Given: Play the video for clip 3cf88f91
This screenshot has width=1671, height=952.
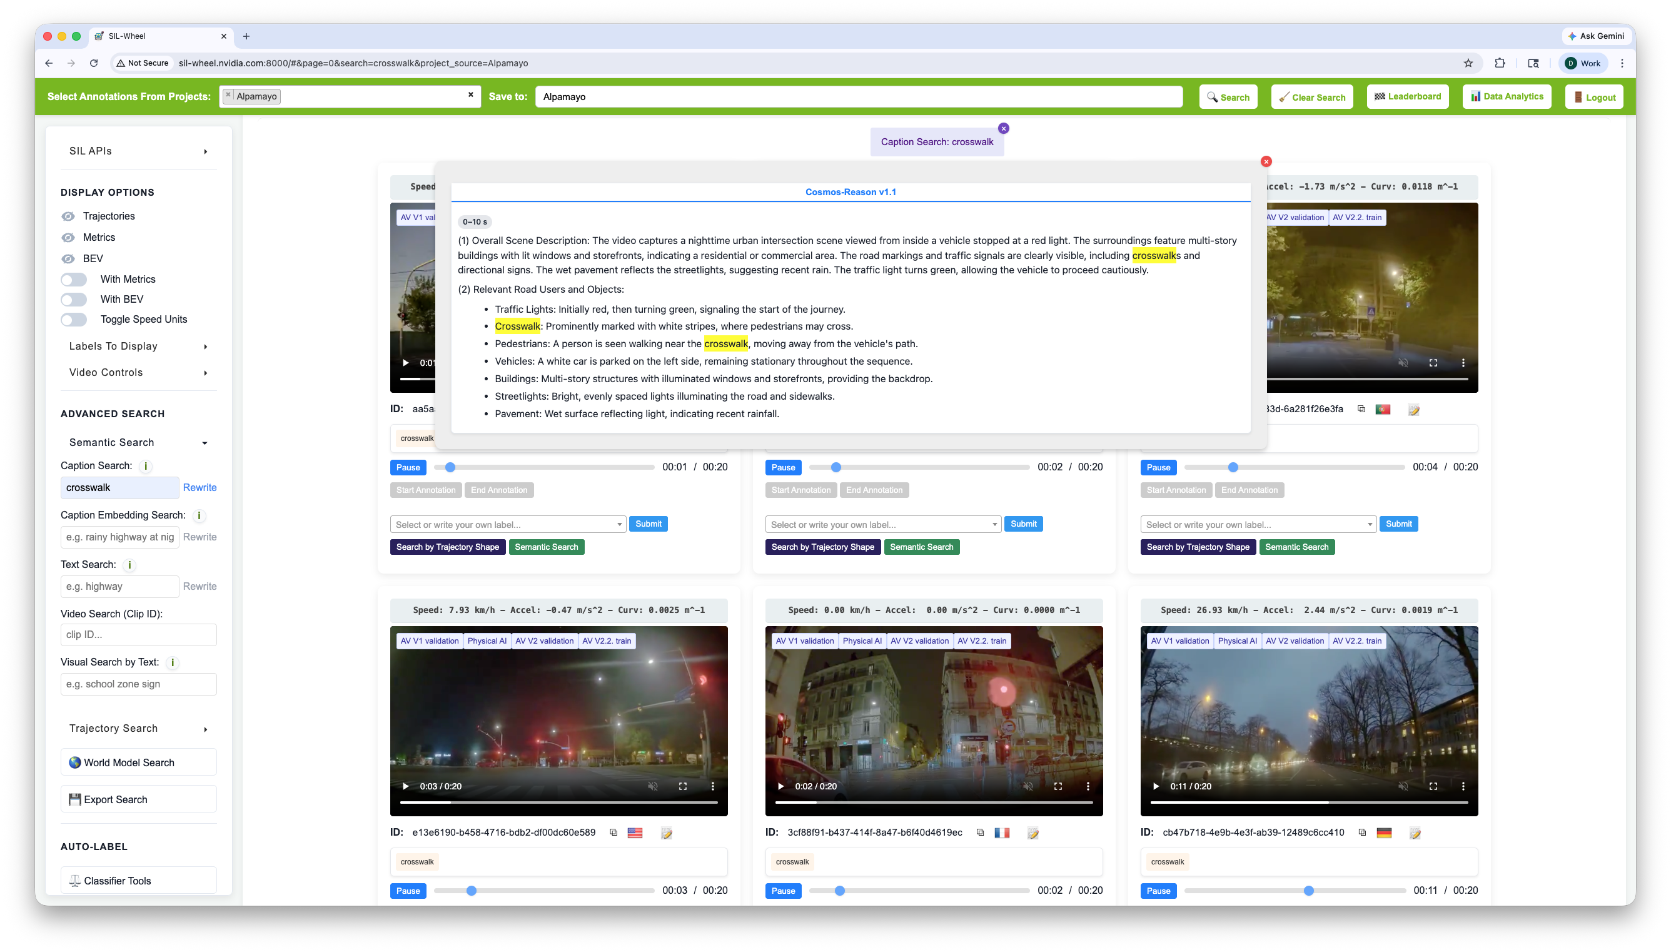Looking at the screenshot, I should click(x=780, y=786).
